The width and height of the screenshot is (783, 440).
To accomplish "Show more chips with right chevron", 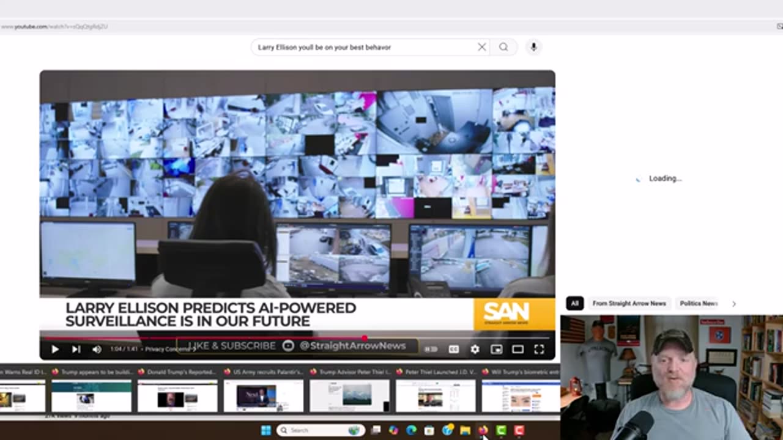I will [x=734, y=304].
